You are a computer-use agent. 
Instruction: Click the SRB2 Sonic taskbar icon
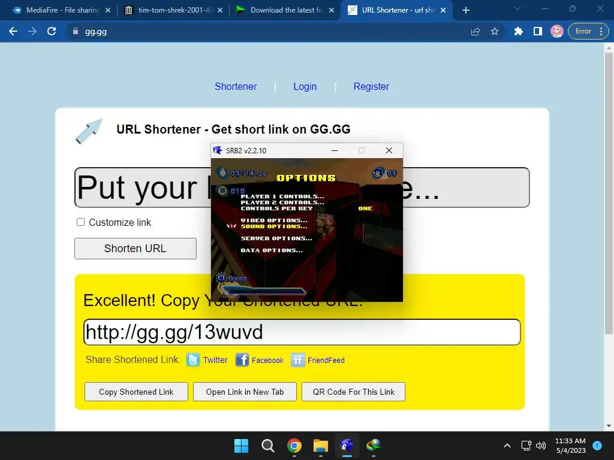[x=347, y=446]
